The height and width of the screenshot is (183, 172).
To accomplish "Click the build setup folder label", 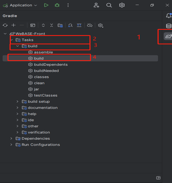I will 39,102.
